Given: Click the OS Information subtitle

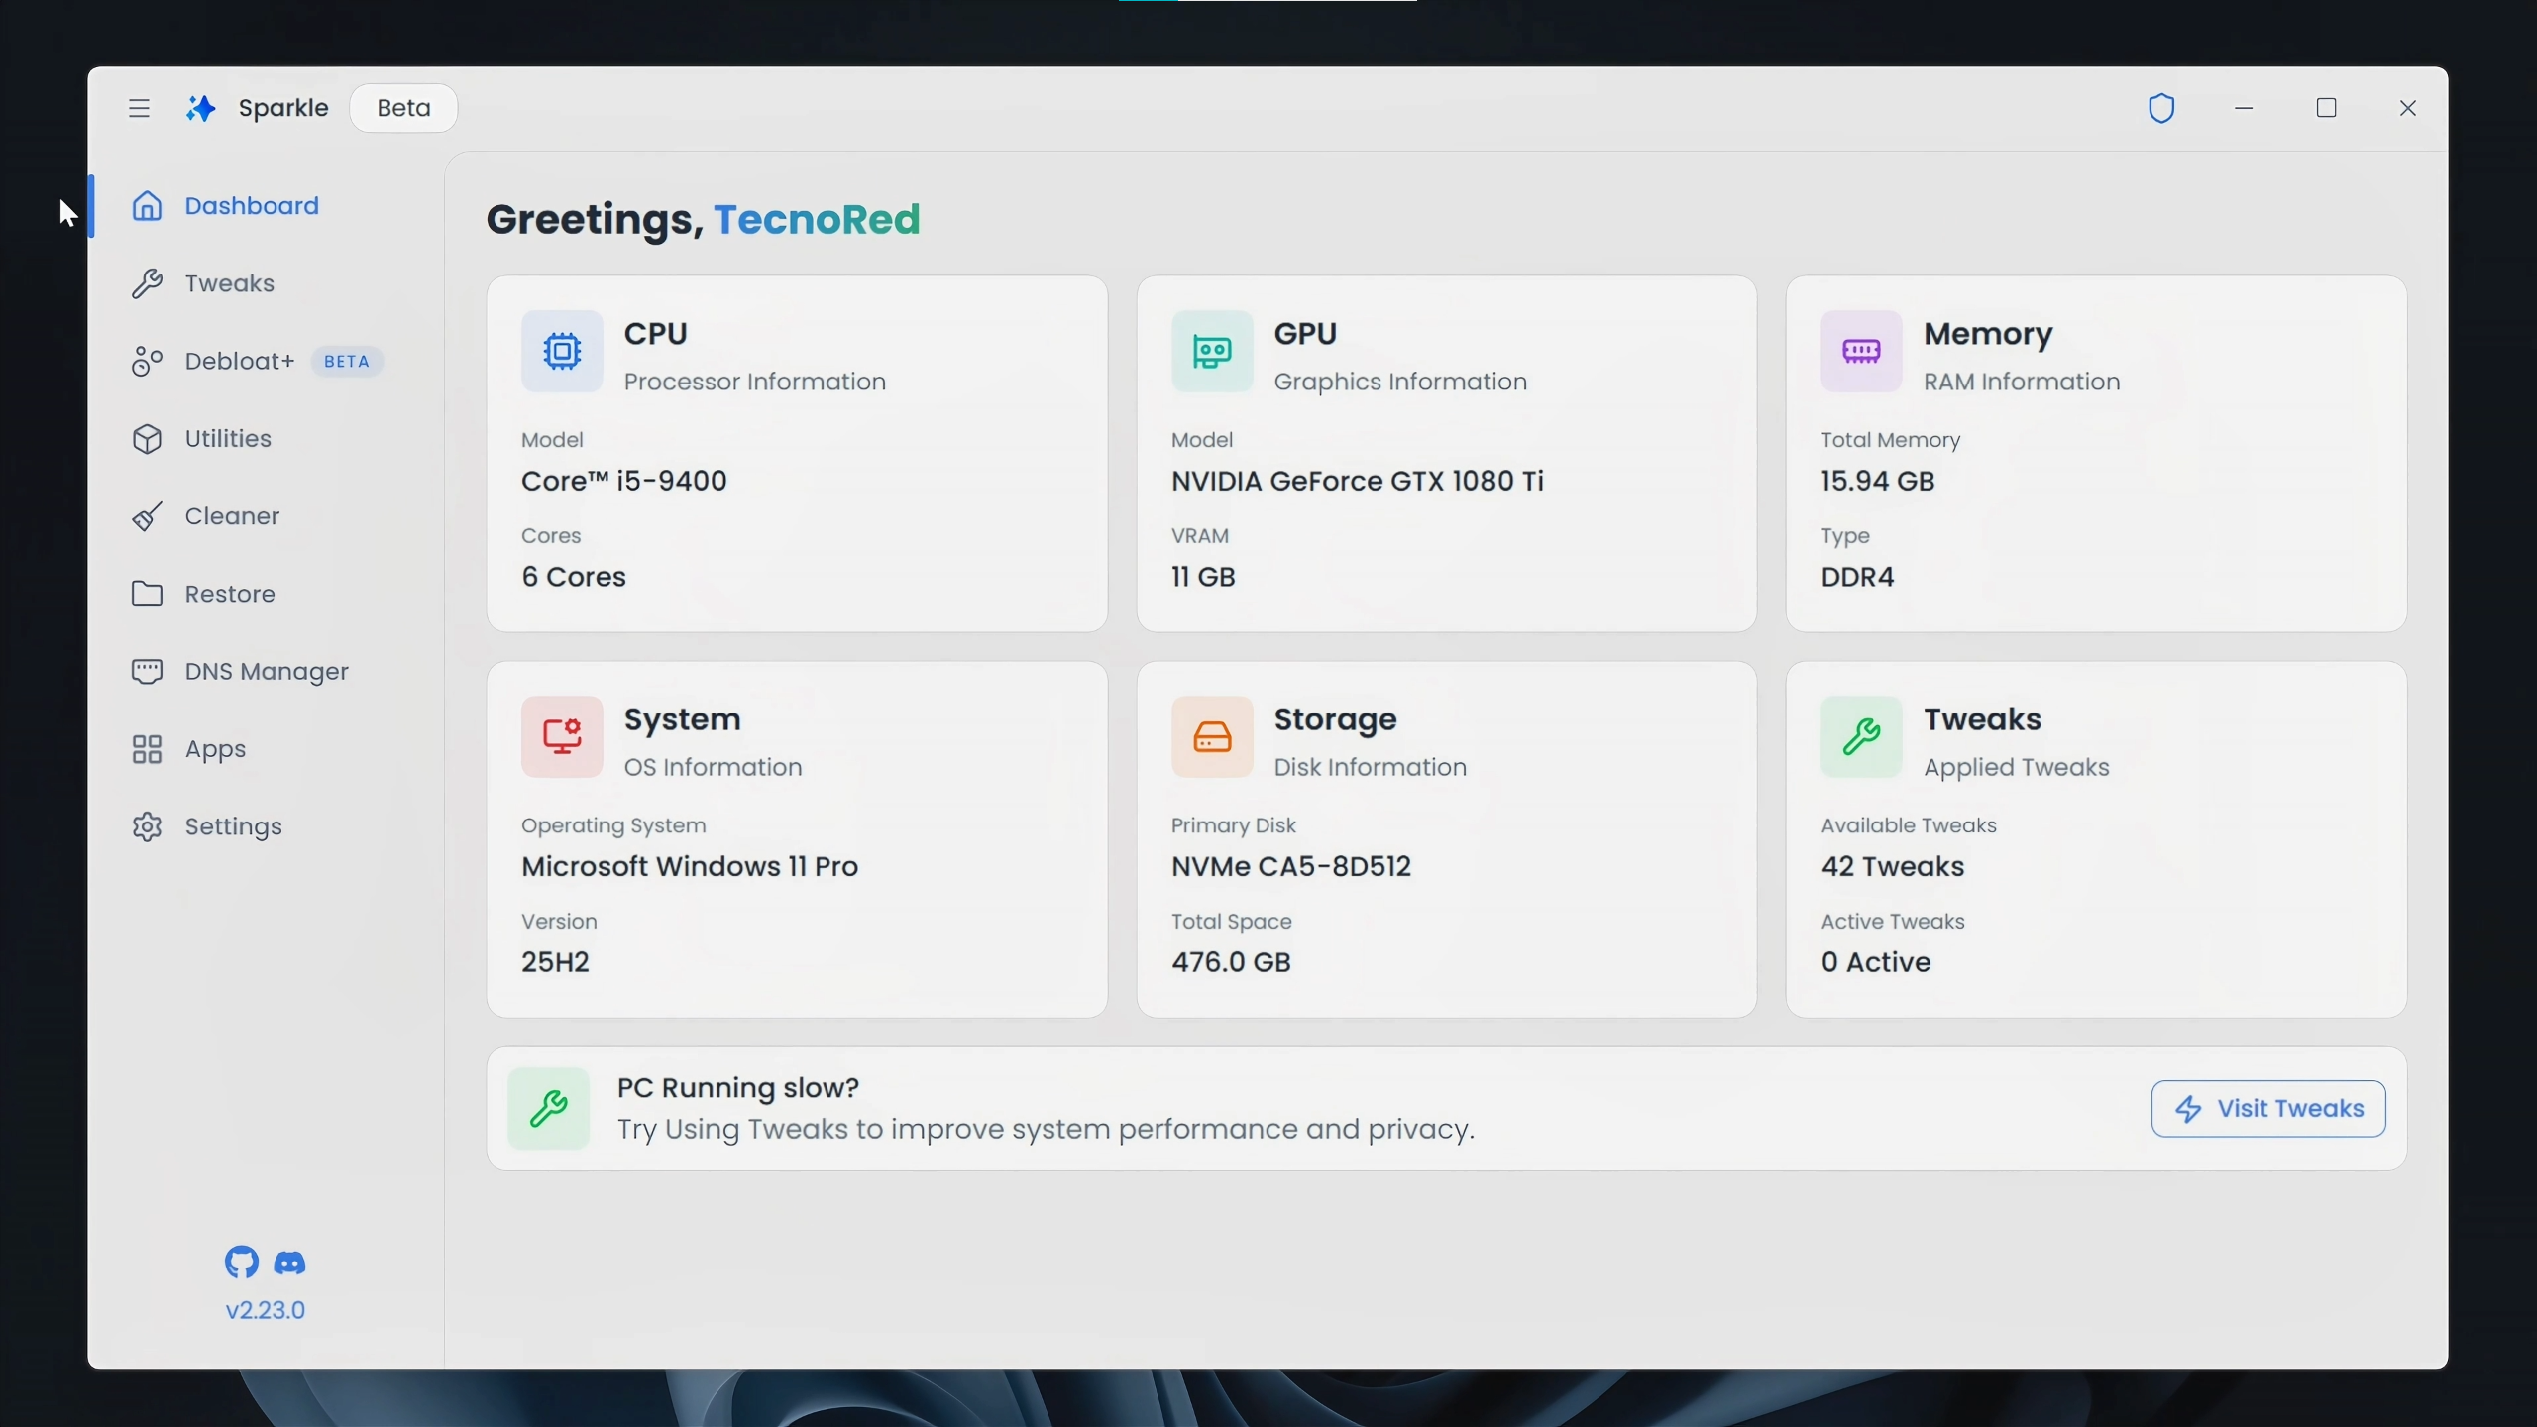Looking at the screenshot, I should pyautogui.click(x=713, y=767).
